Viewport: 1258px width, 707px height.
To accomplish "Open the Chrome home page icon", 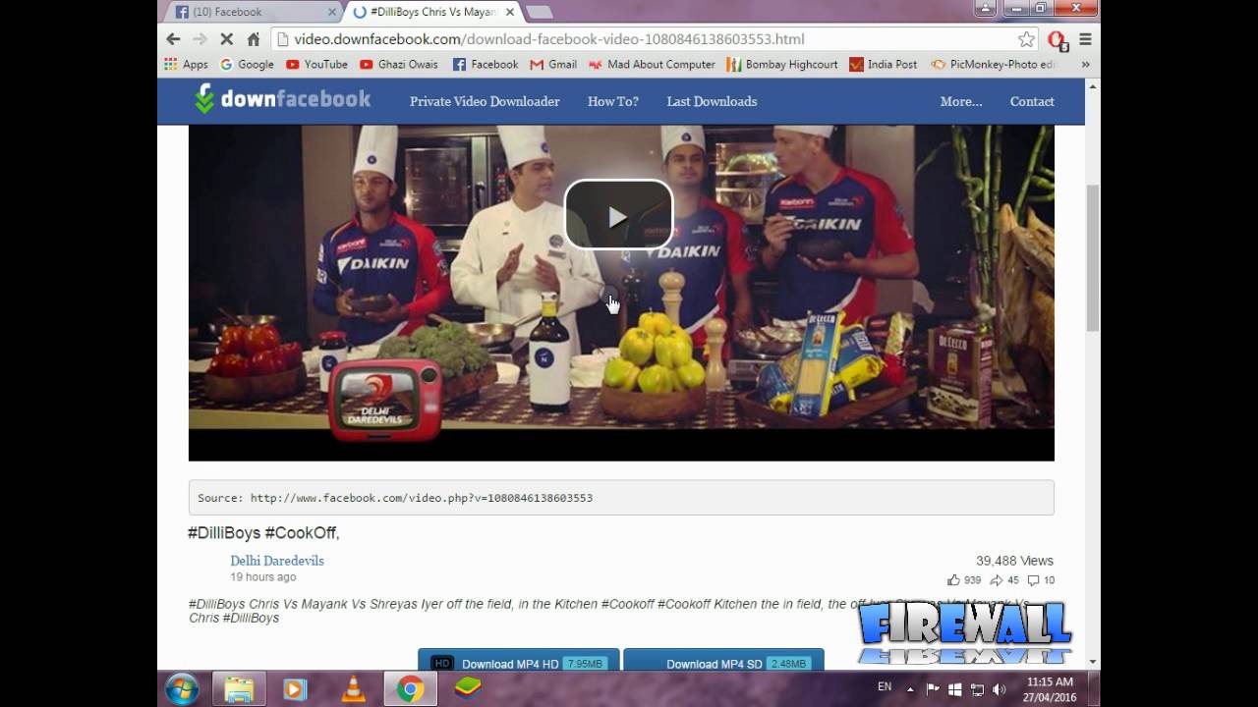I will [254, 39].
